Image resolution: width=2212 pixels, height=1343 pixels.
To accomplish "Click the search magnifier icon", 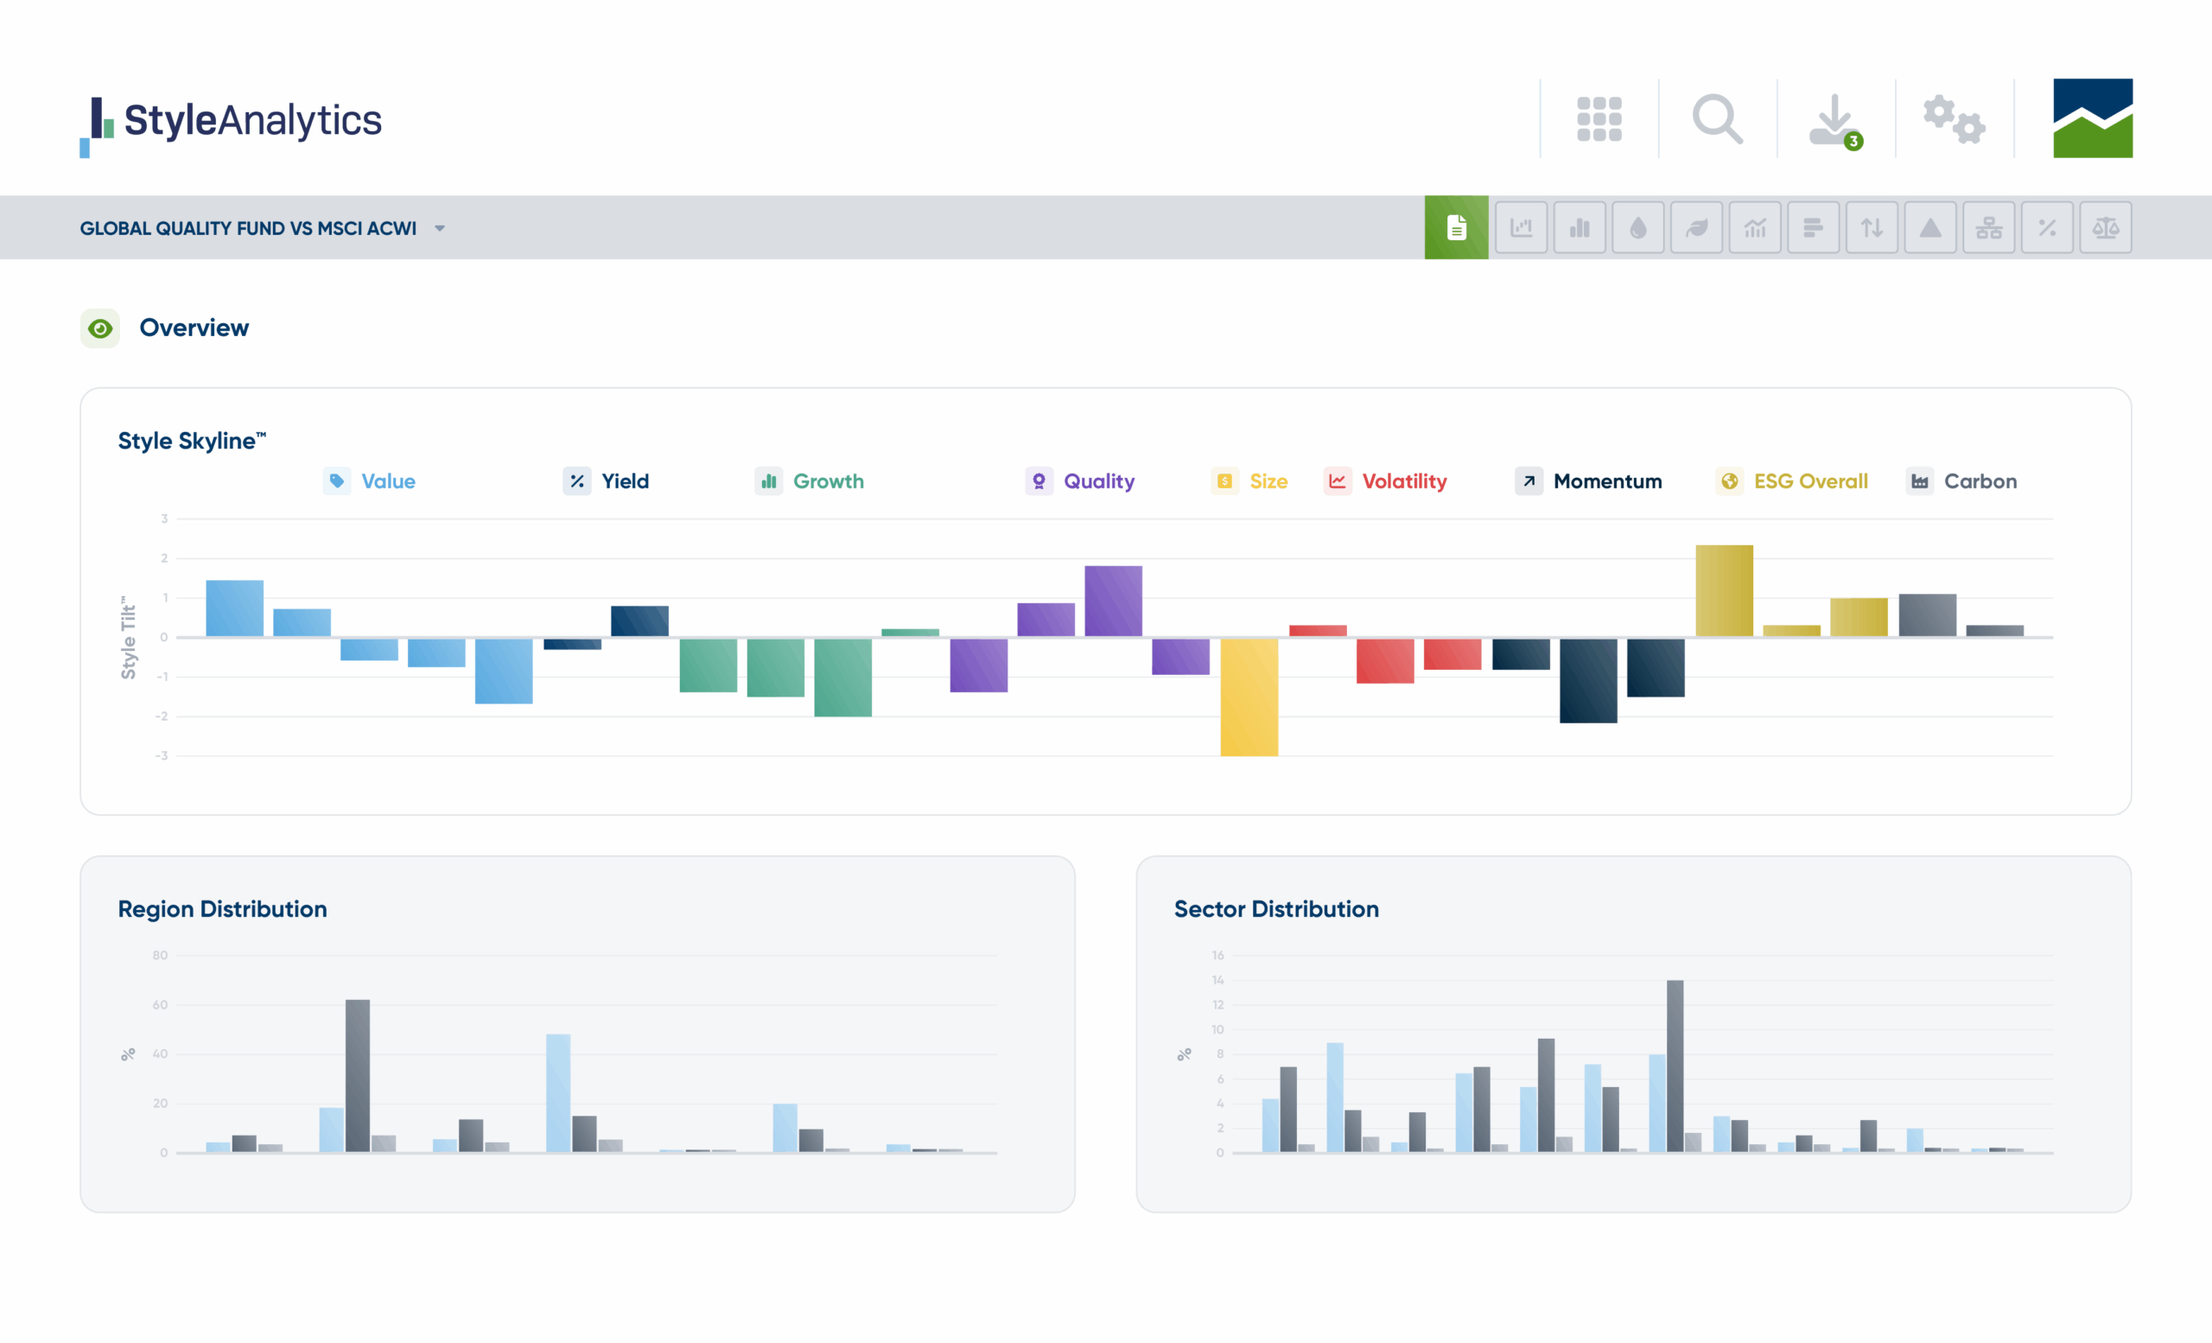I will coord(1716,119).
